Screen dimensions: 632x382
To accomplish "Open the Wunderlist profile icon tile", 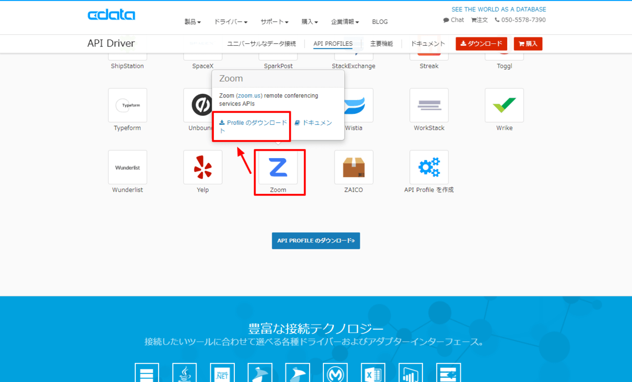I will pyautogui.click(x=127, y=167).
